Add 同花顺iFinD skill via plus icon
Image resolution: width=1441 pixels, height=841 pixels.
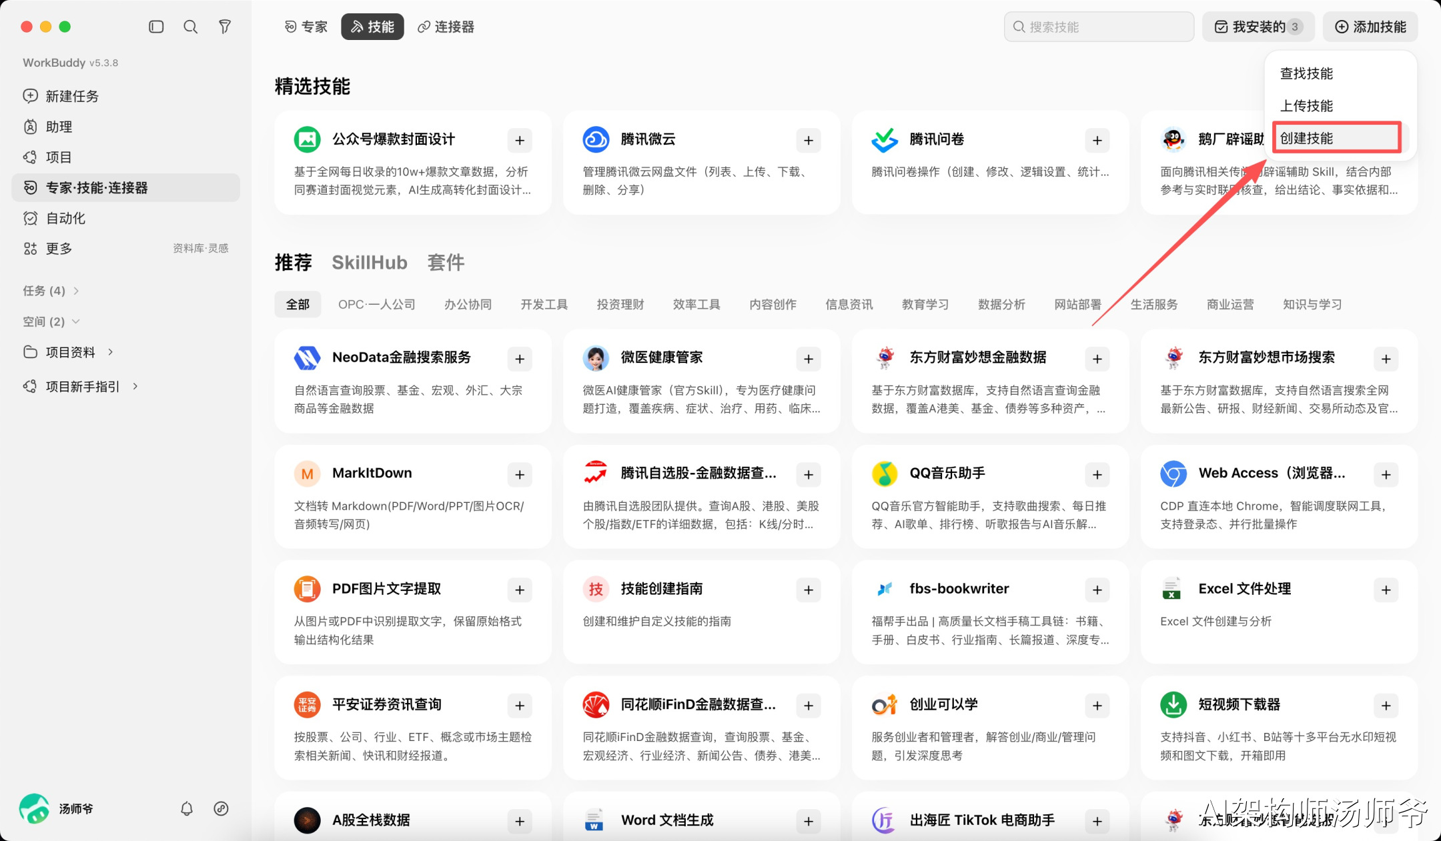pyautogui.click(x=809, y=706)
